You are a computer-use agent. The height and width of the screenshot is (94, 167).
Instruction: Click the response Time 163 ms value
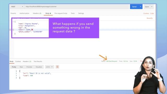126,61
